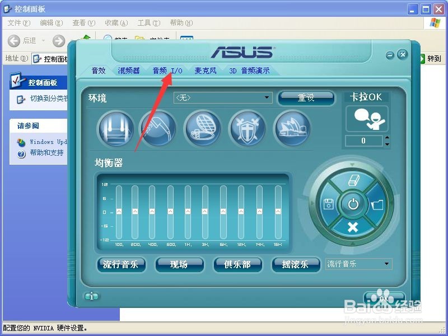Open the 查看 menu in Control Panel

tap(83, 23)
